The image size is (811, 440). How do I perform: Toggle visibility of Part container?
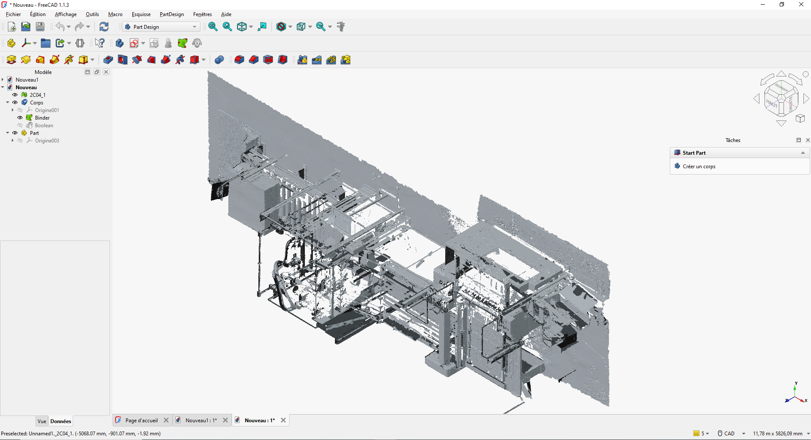coord(15,133)
